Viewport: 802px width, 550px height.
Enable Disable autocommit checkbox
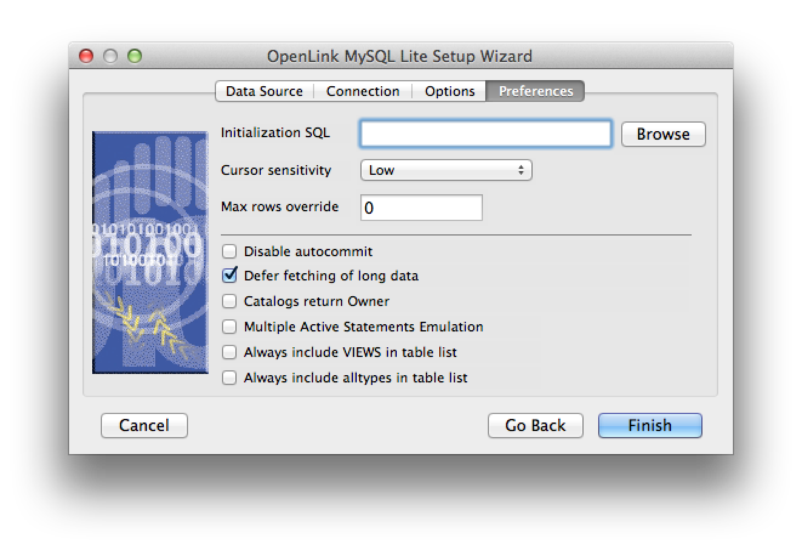[229, 251]
